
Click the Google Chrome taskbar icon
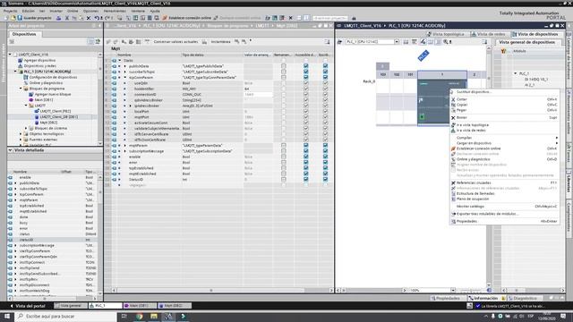140,316
